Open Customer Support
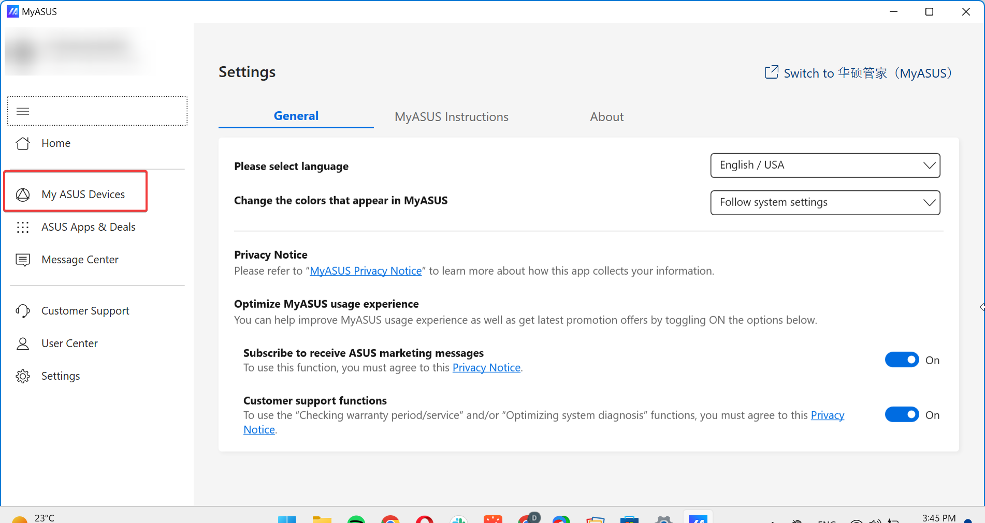This screenshot has width=985, height=523. (85, 311)
